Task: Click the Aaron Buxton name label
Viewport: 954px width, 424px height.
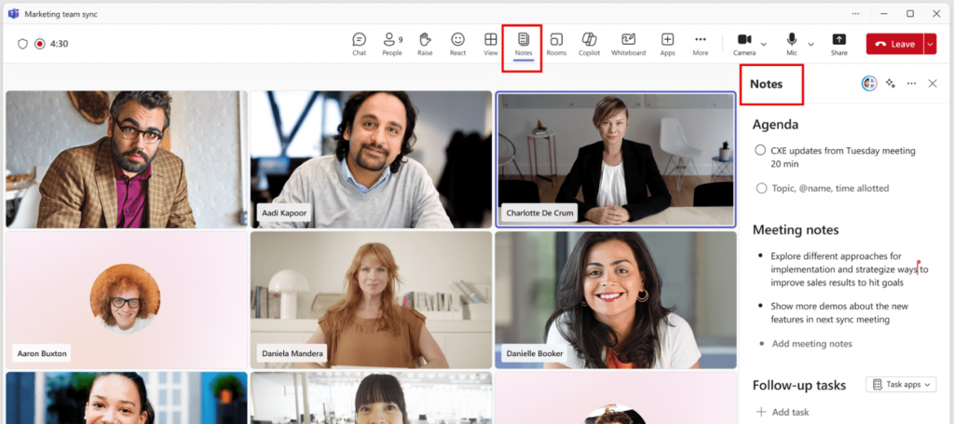Action: tap(41, 353)
